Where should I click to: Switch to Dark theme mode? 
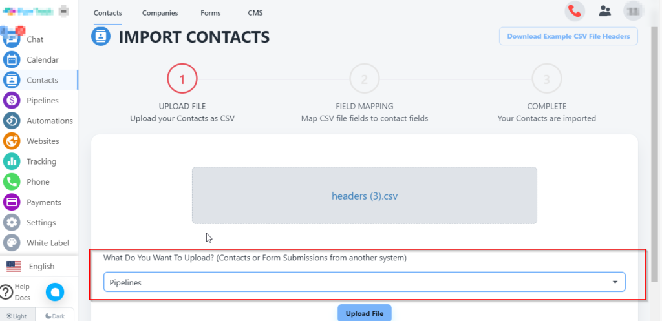(54, 316)
